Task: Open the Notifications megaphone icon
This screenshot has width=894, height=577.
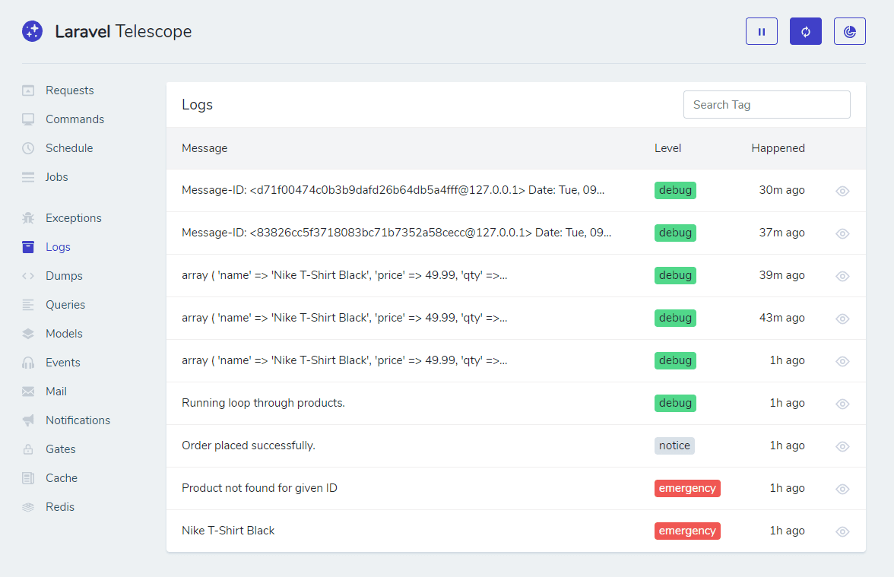Action: tap(27, 420)
